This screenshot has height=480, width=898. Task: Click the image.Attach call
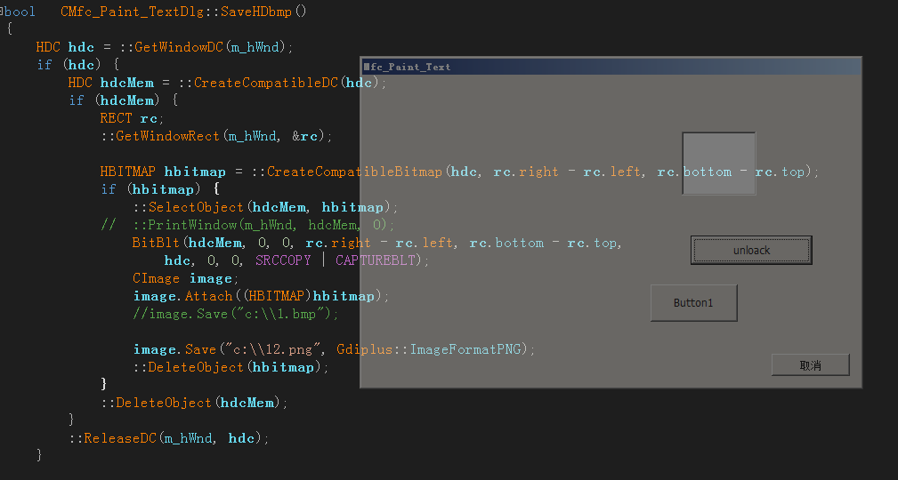click(182, 296)
